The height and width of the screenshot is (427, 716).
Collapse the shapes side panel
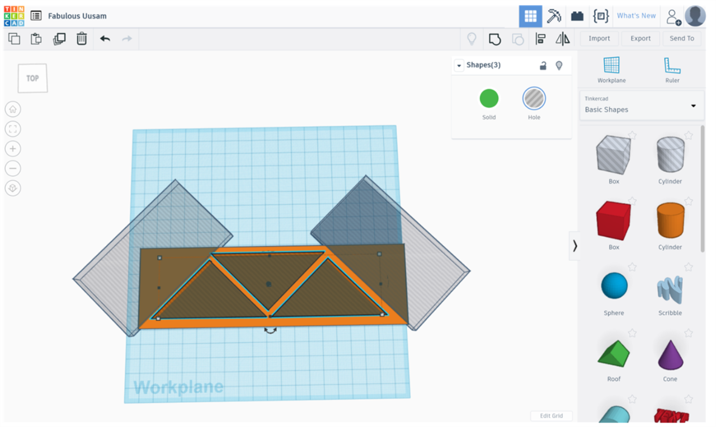click(574, 246)
